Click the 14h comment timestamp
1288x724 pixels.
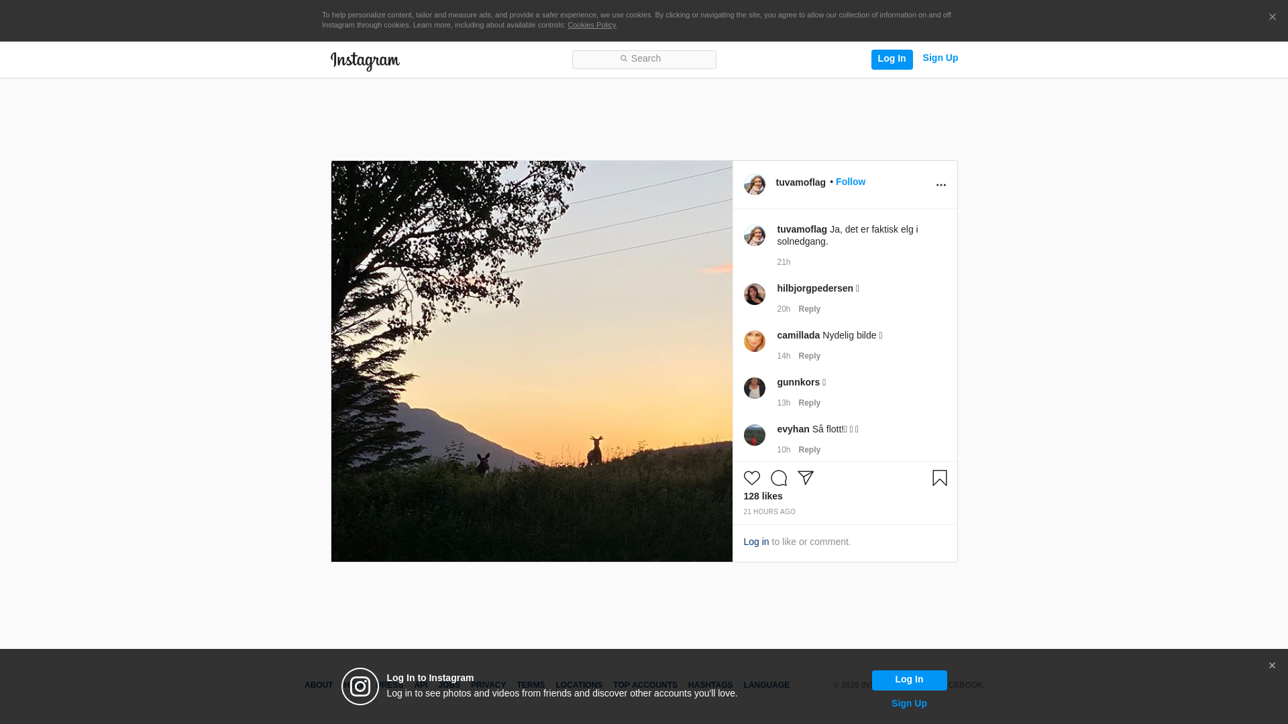coord(784,356)
